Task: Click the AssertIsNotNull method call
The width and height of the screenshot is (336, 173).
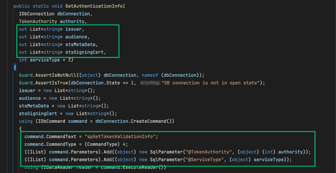Action: (56, 75)
